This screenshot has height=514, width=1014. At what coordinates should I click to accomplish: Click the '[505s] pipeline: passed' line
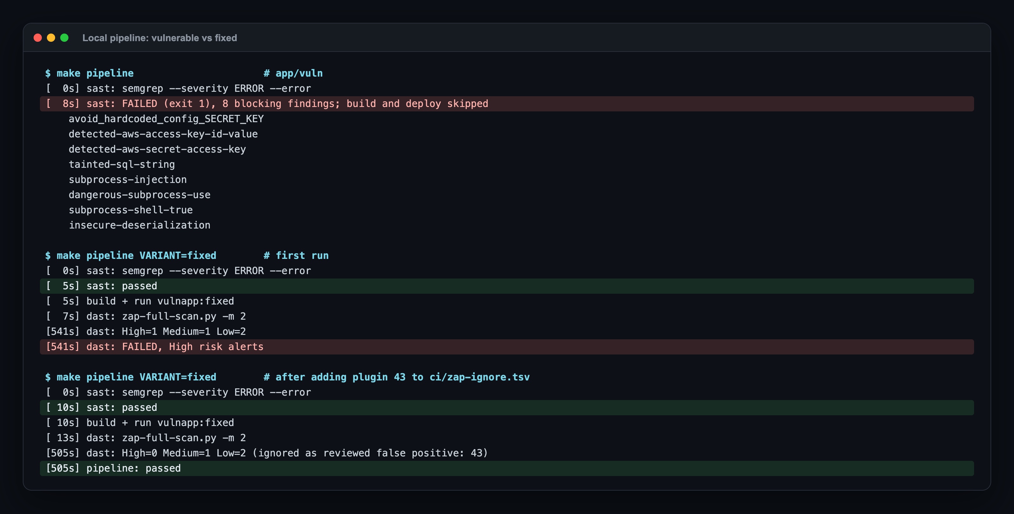click(x=507, y=468)
